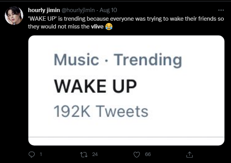Click the WAKE UP heading in image
The image size is (231, 163).
[95, 86]
